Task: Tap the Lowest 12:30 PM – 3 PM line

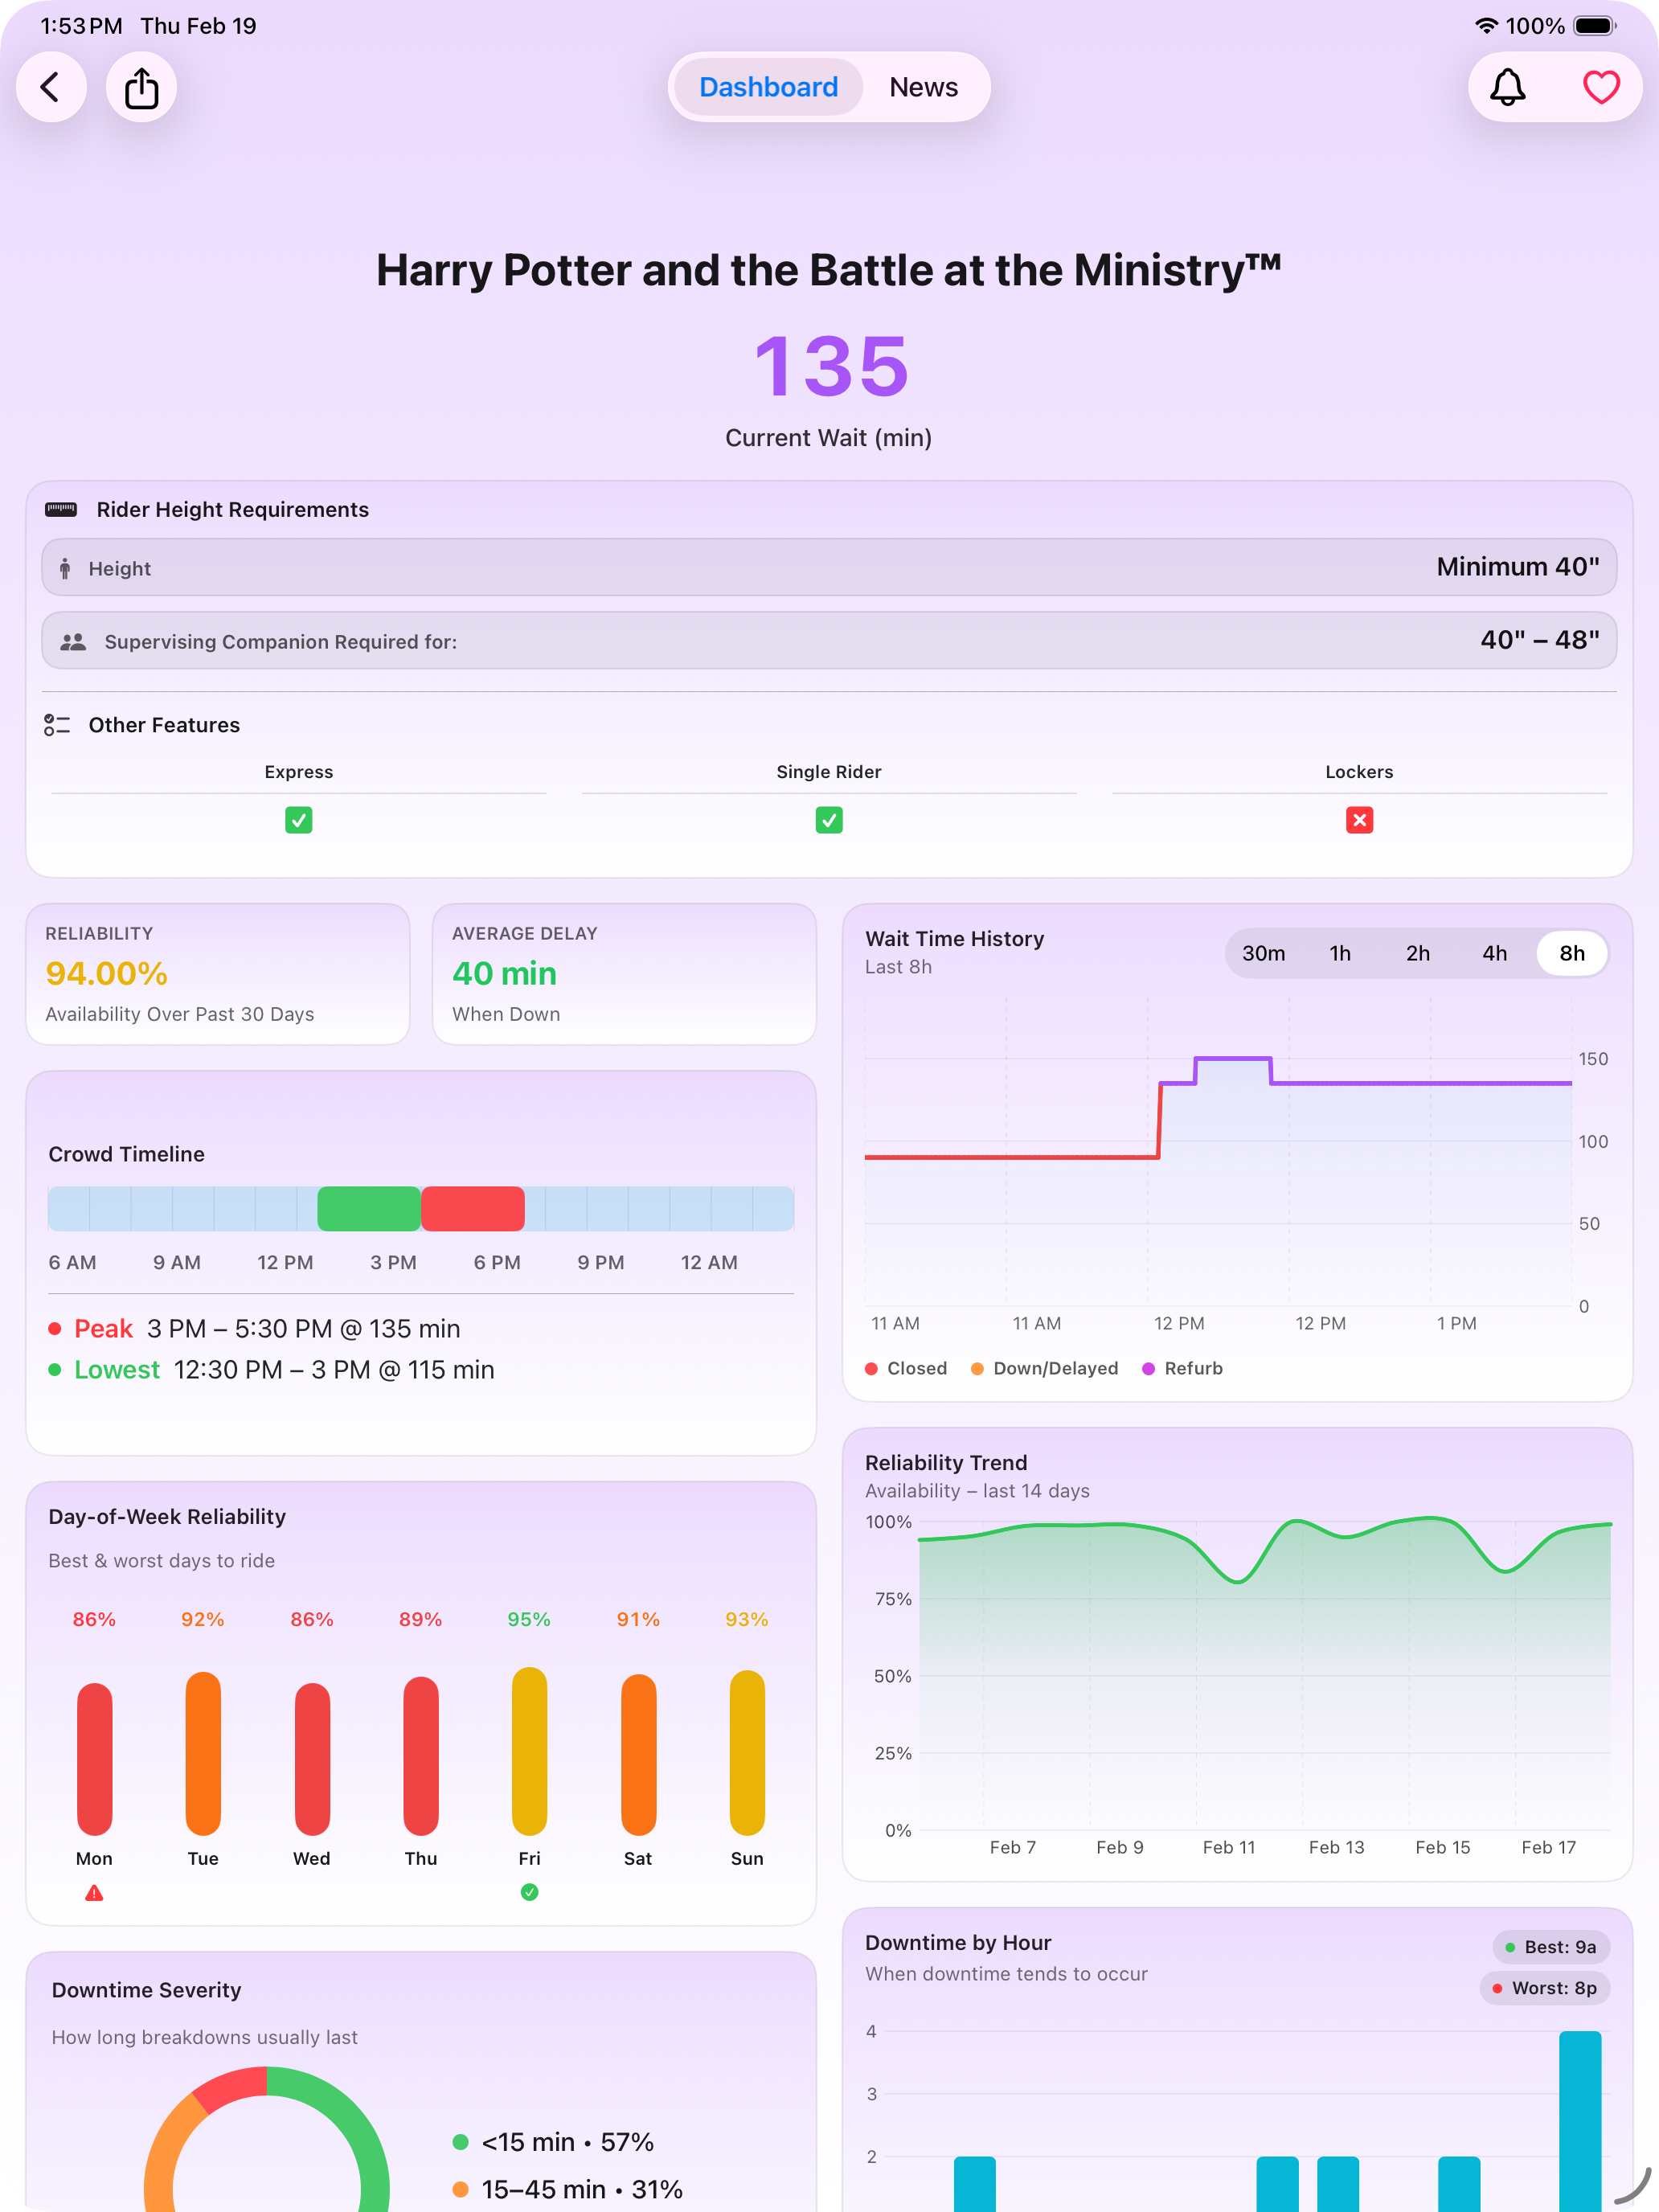Action: [272, 1369]
